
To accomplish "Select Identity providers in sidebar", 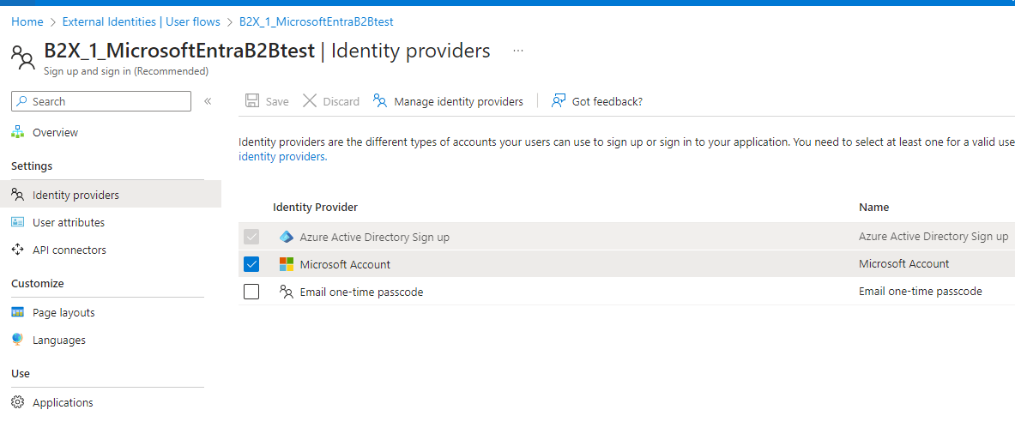I will pyautogui.click(x=110, y=195).
